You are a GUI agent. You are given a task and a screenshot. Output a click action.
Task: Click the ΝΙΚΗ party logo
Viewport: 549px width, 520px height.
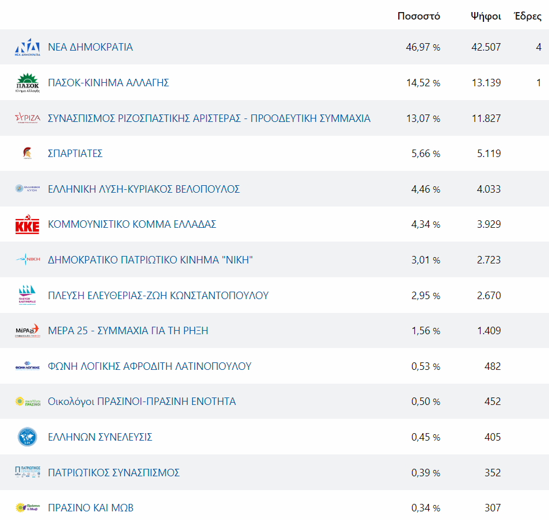point(28,259)
